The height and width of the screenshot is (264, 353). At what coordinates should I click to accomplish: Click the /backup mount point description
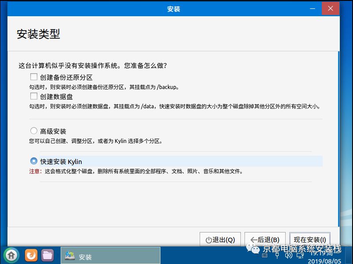click(104, 87)
